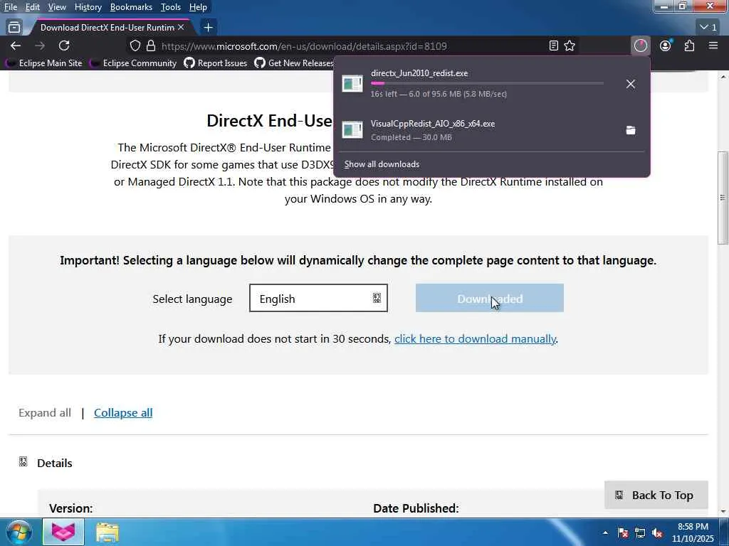Viewport: 729px width, 546px height.
Task: Click the Downloaded button
Action: click(x=490, y=298)
